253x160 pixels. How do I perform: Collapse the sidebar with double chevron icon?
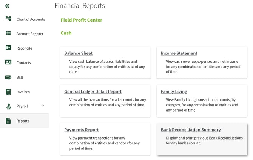click(x=8, y=6)
